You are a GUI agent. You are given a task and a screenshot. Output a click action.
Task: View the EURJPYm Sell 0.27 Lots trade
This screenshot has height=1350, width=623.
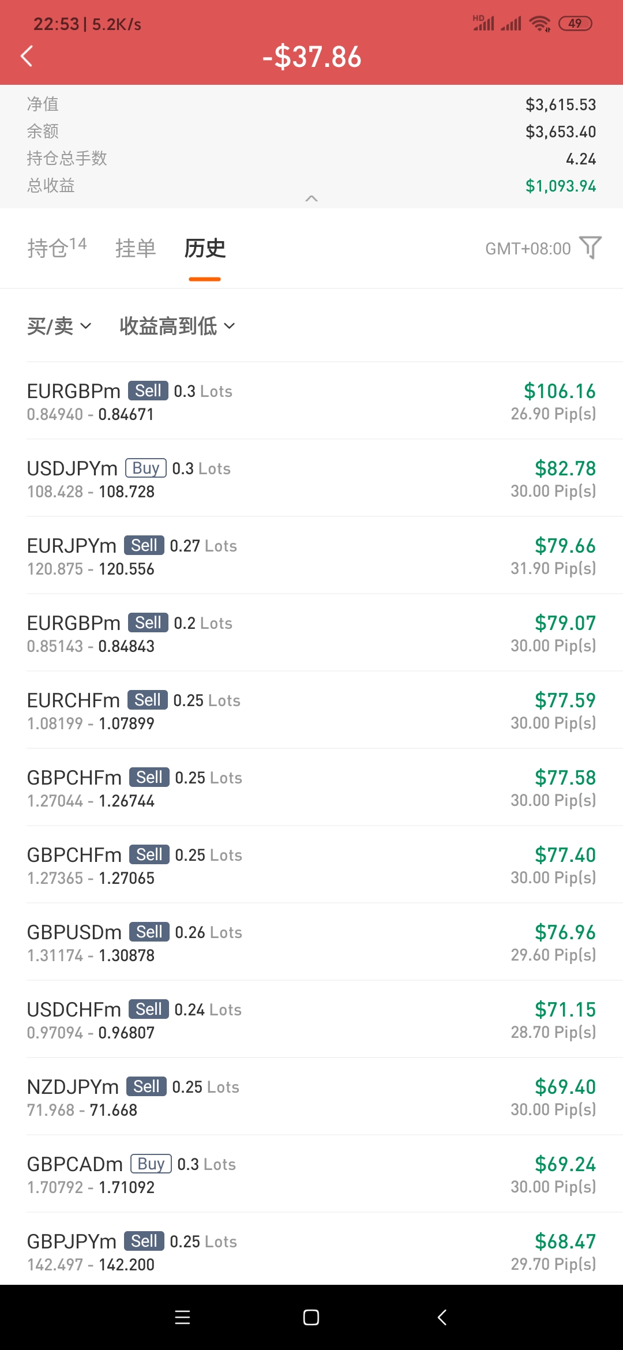tap(311, 556)
